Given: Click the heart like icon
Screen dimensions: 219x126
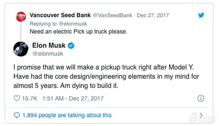Looking at the screenshot, I should click(x=17, y=98).
